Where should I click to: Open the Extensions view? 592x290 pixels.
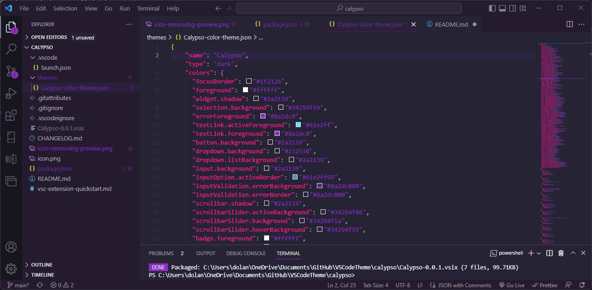tap(11, 115)
